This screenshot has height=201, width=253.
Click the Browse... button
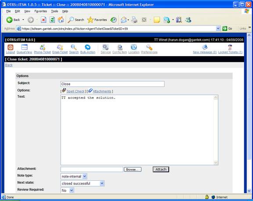click(133, 169)
